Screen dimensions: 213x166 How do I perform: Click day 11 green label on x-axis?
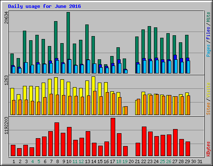coord(75,161)
